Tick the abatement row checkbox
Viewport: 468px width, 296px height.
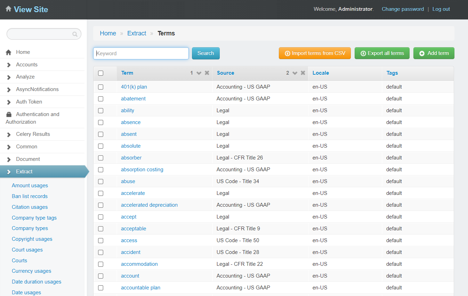pyautogui.click(x=101, y=99)
